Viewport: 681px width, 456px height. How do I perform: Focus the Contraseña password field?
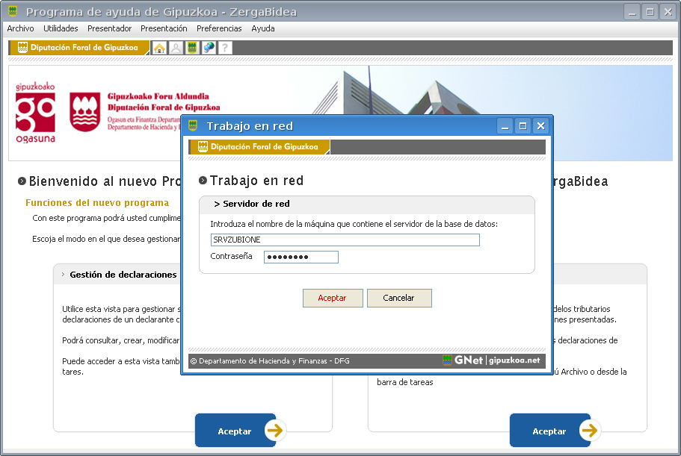pyautogui.click(x=301, y=257)
